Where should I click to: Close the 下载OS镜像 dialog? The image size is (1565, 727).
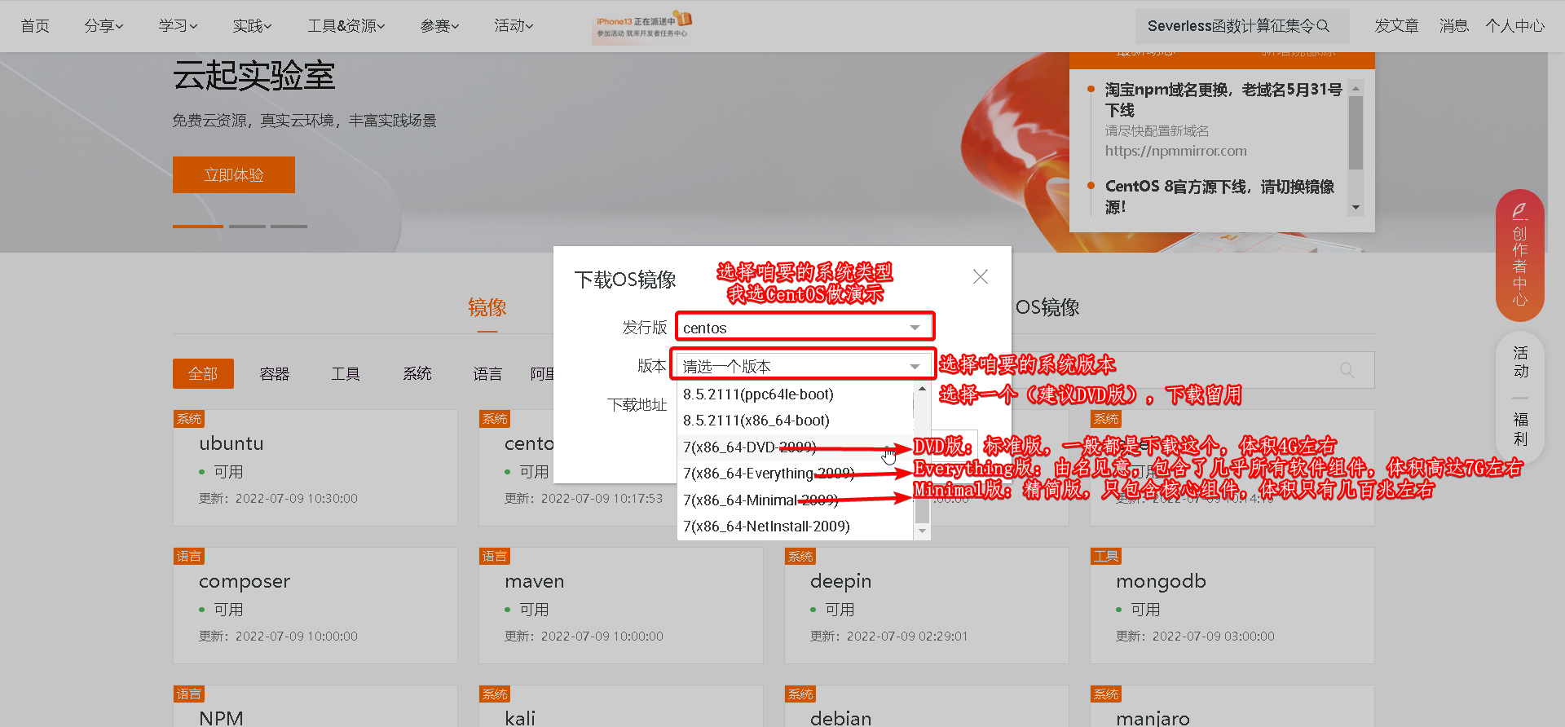(981, 277)
